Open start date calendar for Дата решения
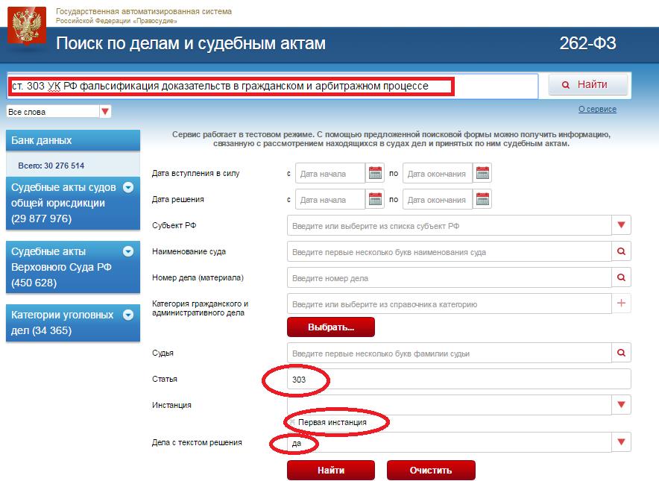The width and height of the screenshot is (659, 481). [375, 199]
